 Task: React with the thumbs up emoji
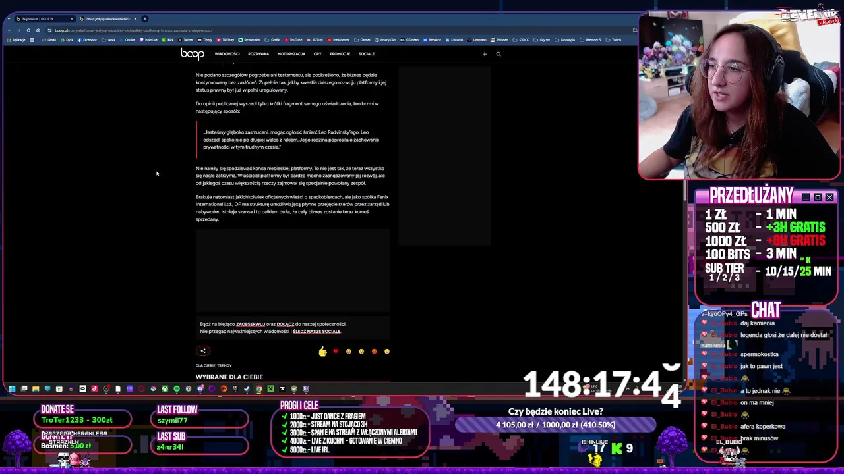coord(322,352)
